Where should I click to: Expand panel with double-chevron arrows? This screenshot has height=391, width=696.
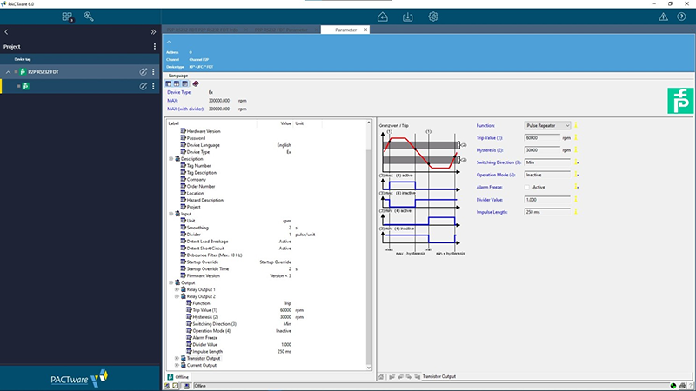tap(153, 32)
